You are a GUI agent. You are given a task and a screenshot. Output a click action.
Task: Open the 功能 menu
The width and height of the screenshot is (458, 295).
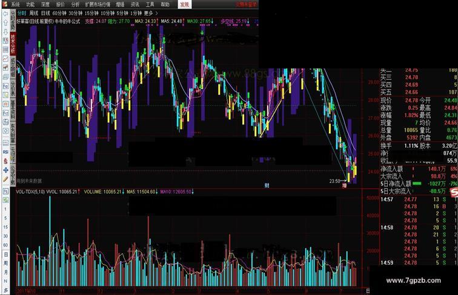(x=30, y=4)
